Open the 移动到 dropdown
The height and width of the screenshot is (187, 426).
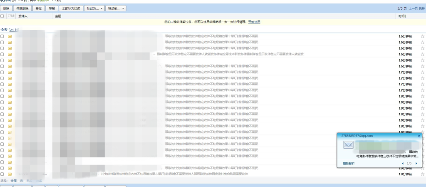116,8
